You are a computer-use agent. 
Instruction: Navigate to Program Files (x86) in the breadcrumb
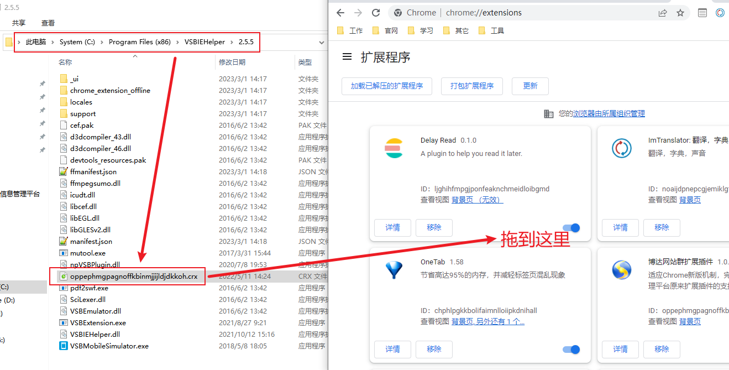tap(140, 42)
